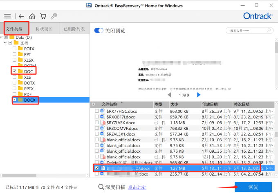Tick checkbox for $RX77HGC.docx
This screenshot has width=278, height=196.
coord(96,111)
